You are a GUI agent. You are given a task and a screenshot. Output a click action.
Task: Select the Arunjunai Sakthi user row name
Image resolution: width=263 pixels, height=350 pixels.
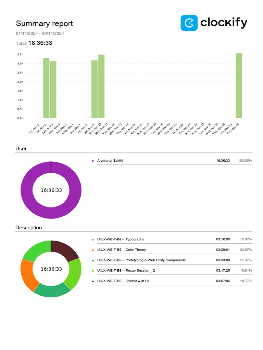click(x=110, y=161)
